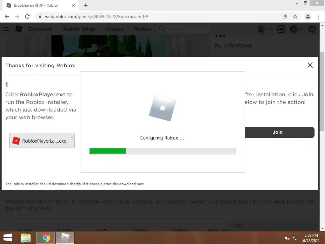Screen dimensions: 325x244
Task: Open the notifications feed icon
Action: tap(281, 29)
